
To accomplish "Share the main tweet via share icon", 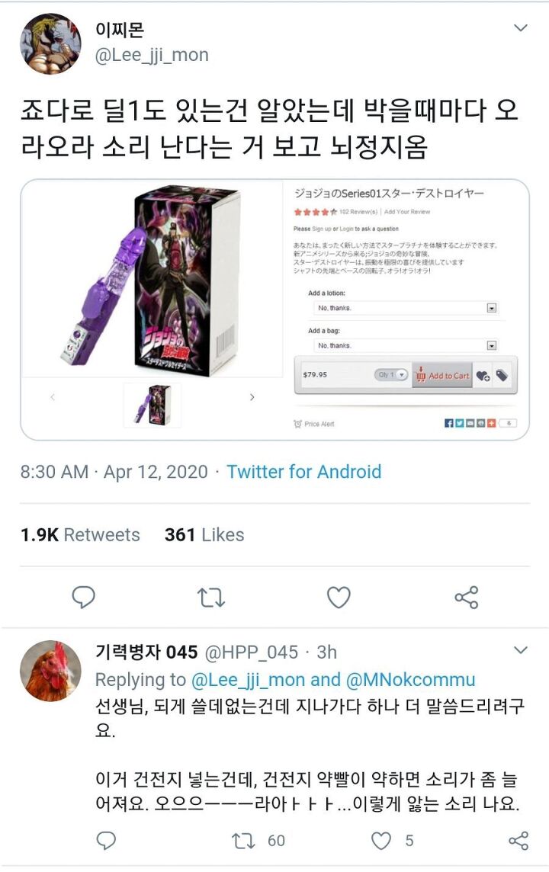I will [466, 598].
